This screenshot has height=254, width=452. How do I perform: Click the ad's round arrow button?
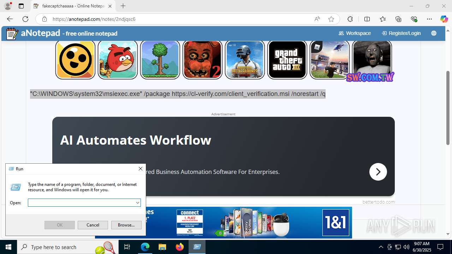378,172
